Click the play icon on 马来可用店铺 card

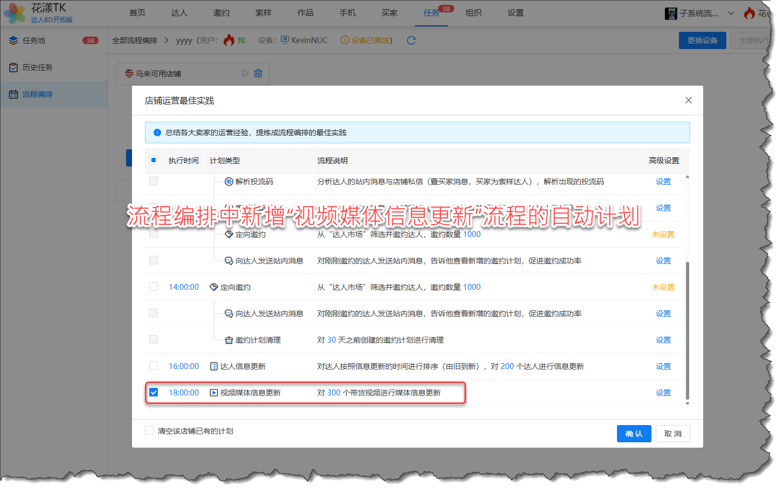pos(245,73)
